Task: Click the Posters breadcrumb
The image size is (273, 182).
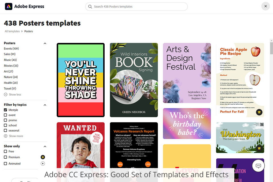Action: point(28,31)
